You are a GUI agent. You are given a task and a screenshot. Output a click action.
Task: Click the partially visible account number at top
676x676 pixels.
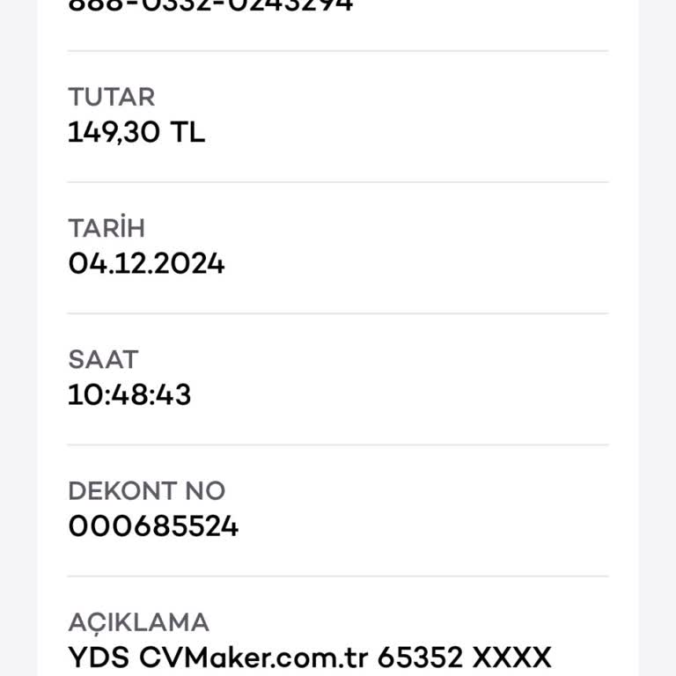210,5
